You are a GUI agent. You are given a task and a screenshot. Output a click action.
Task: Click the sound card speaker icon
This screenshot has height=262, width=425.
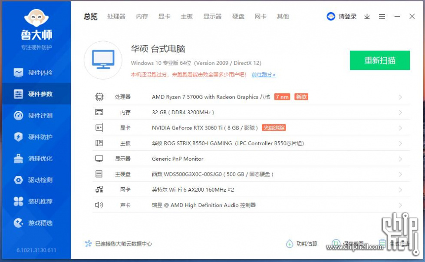pyautogui.click(x=99, y=205)
